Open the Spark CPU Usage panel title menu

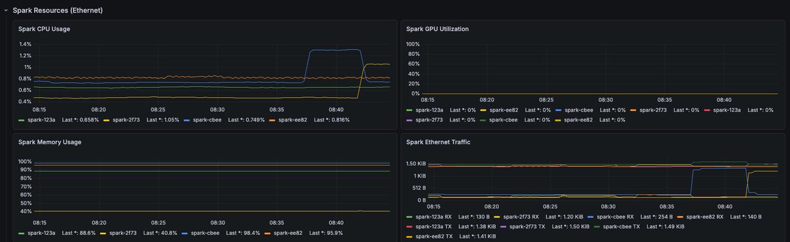click(x=44, y=29)
